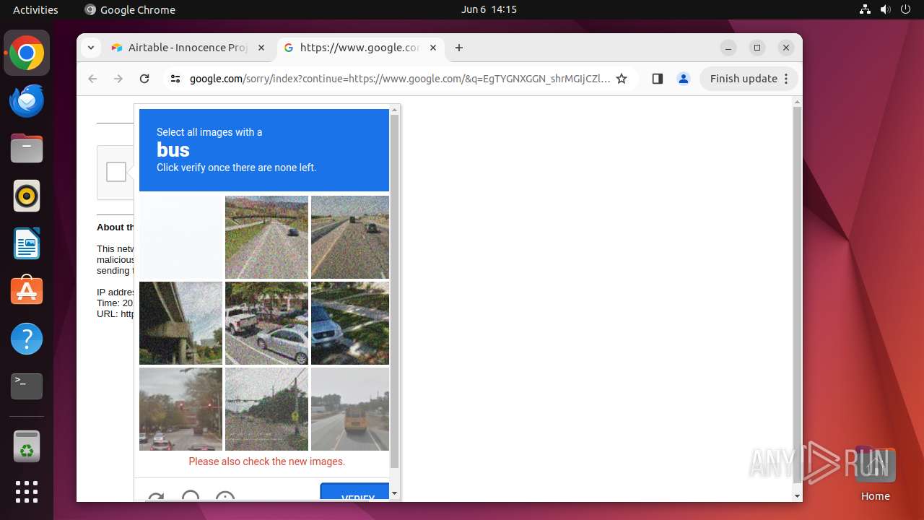The image size is (924, 520).
Task: Open the power menu icon in top bar
Action: [905, 9]
